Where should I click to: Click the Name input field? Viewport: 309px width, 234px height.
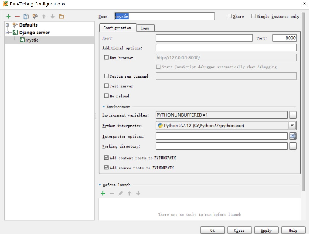pyautogui.click(x=165, y=16)
